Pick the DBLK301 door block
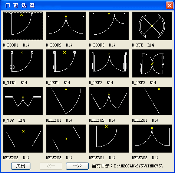 109,138
